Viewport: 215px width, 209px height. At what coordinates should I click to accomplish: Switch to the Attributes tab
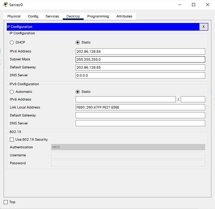pos(124,17)
